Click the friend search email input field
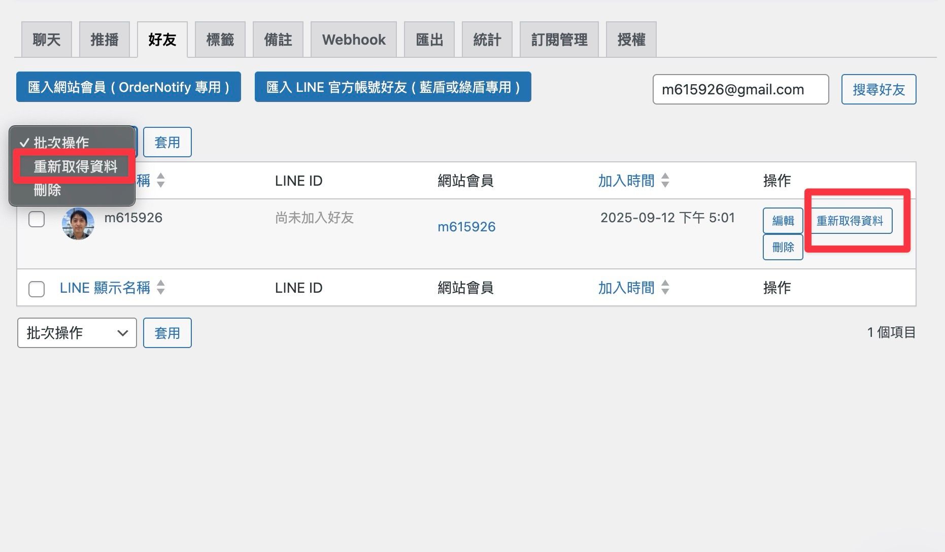 coord(740,89)
